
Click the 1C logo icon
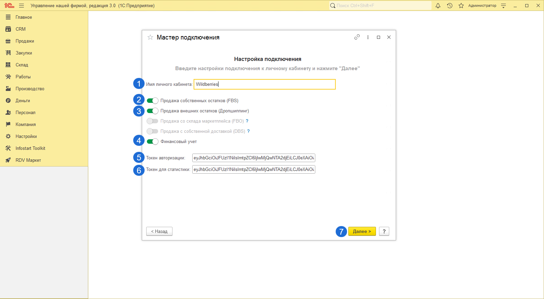(9, 6)
